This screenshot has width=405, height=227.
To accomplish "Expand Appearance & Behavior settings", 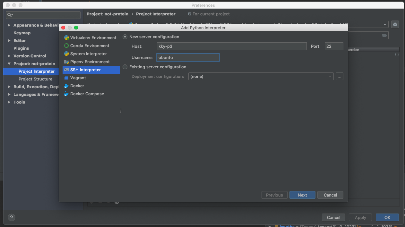I will (9, 25).
